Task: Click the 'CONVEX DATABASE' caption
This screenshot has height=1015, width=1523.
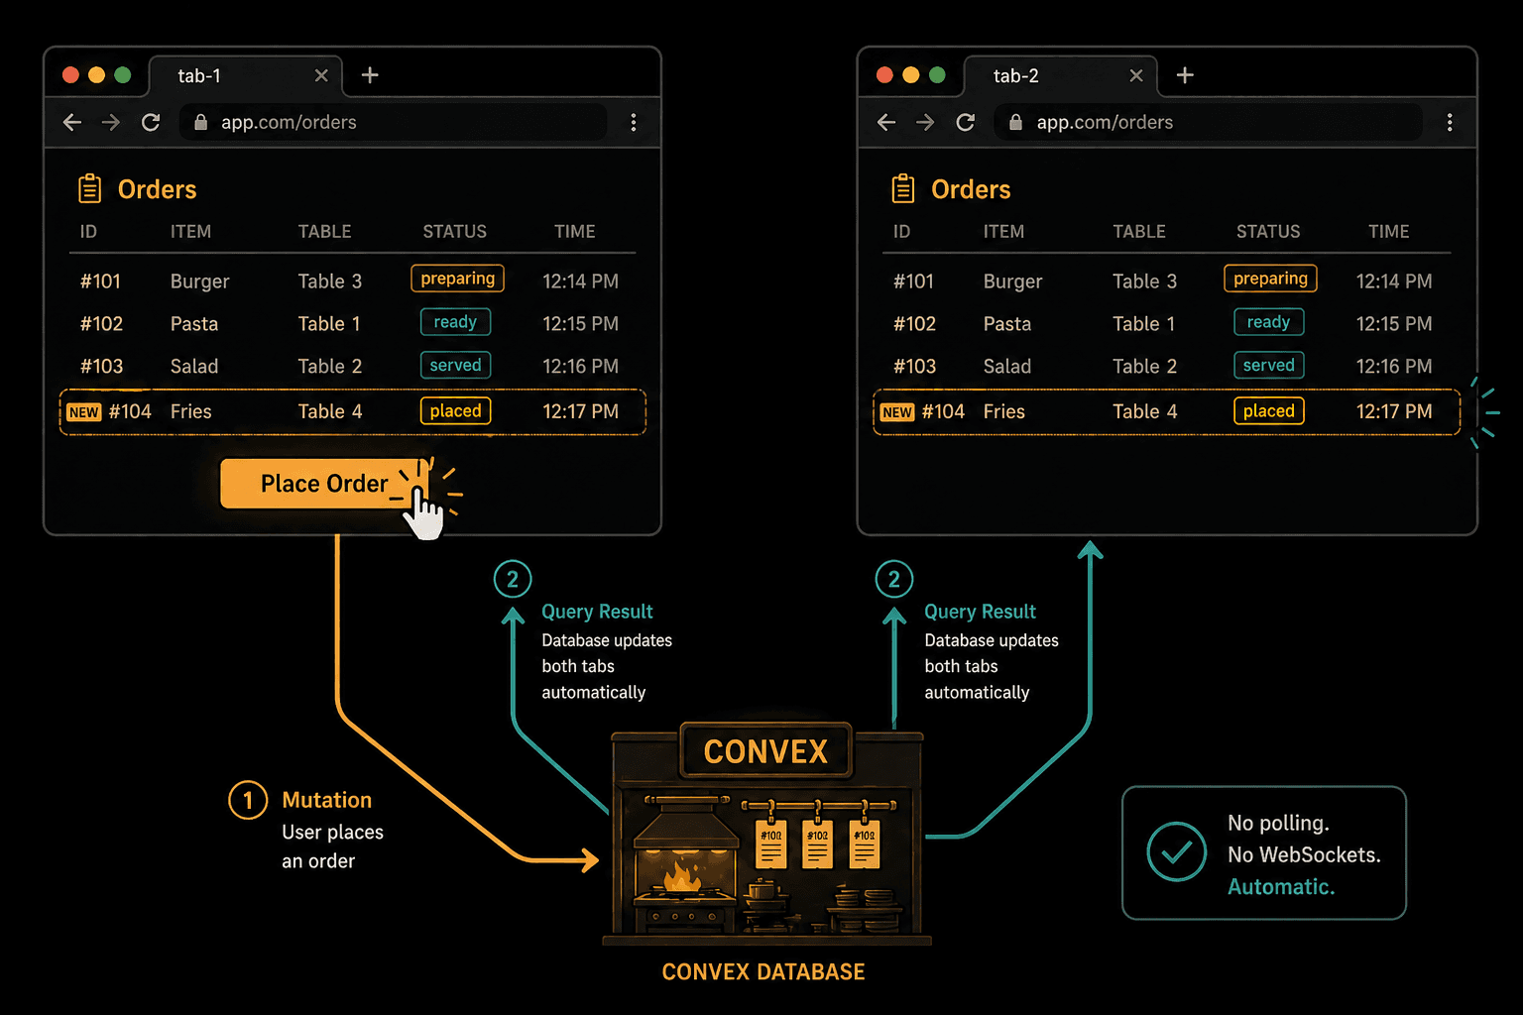Action: pos(763,972)
